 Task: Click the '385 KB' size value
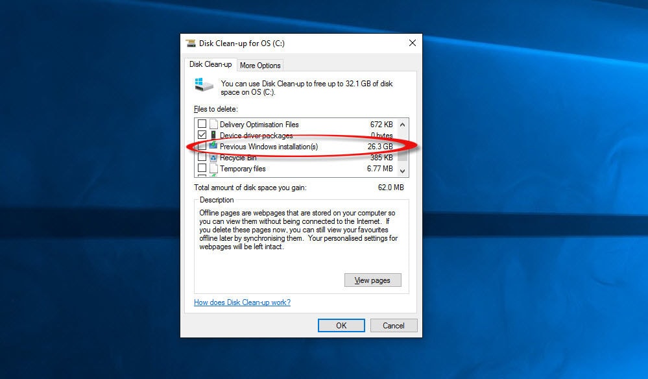tap(381, 158)
